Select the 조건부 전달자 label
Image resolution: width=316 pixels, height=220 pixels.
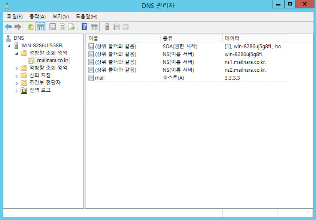click(45, 83)
